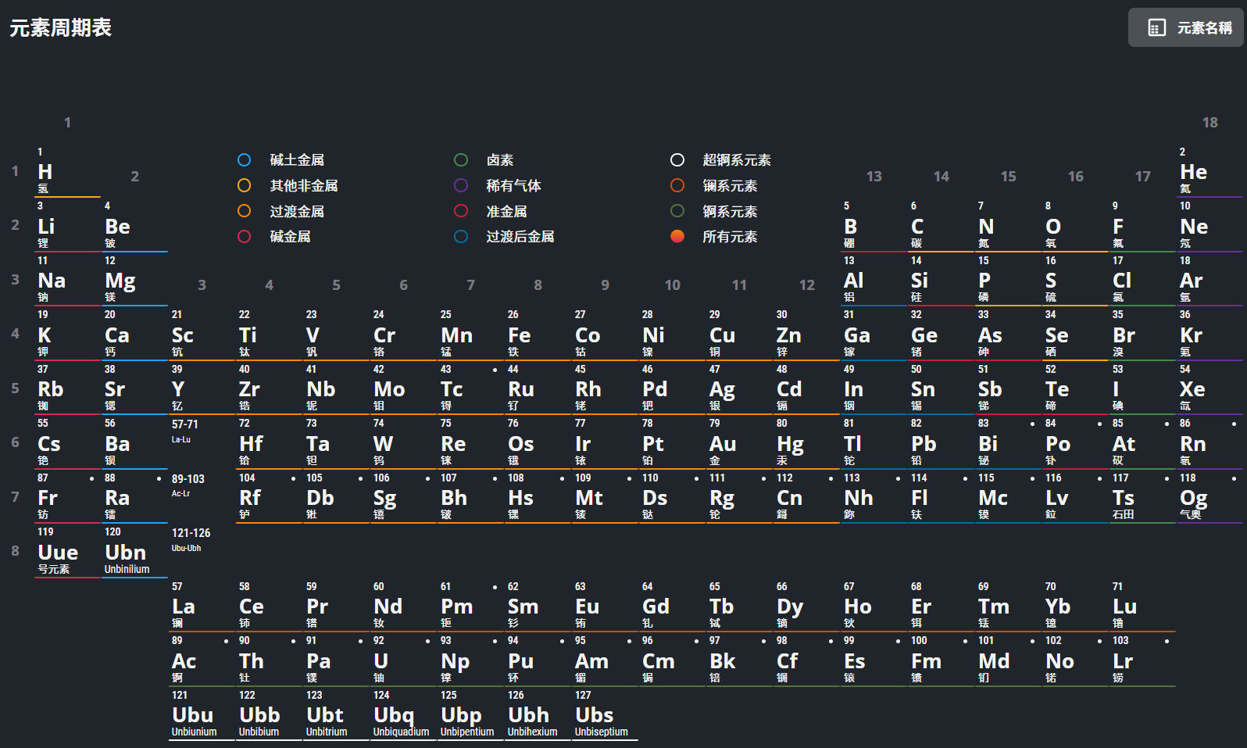The image size is (1247, 748).
Task: Pick the 超锕系元素 legend option
Action: click(x=677, y=160)
